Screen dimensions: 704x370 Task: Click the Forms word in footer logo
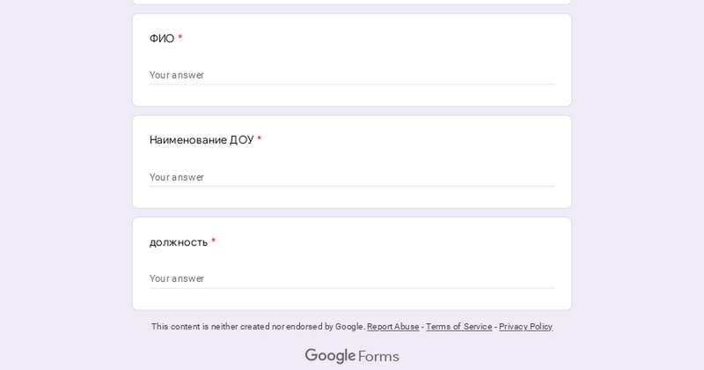(x=378, y=356)
